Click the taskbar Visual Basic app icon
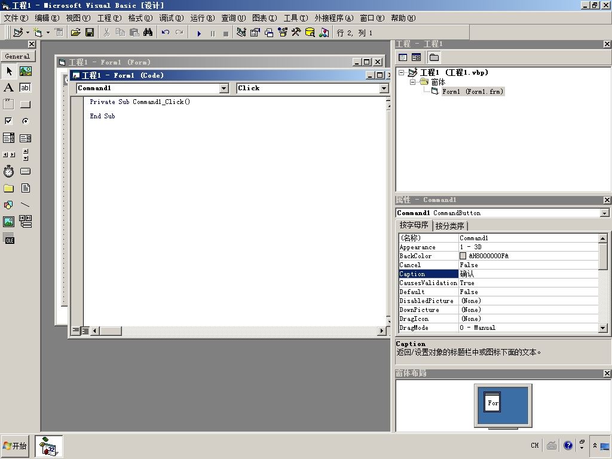Screen dimensions: 612x459 [x=48, y=446]
